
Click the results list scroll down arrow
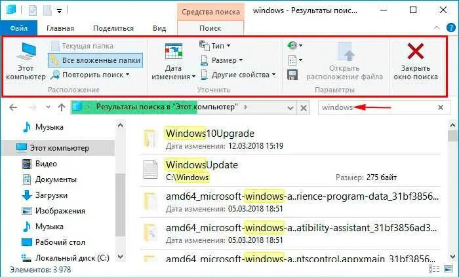tap(452, 257)
